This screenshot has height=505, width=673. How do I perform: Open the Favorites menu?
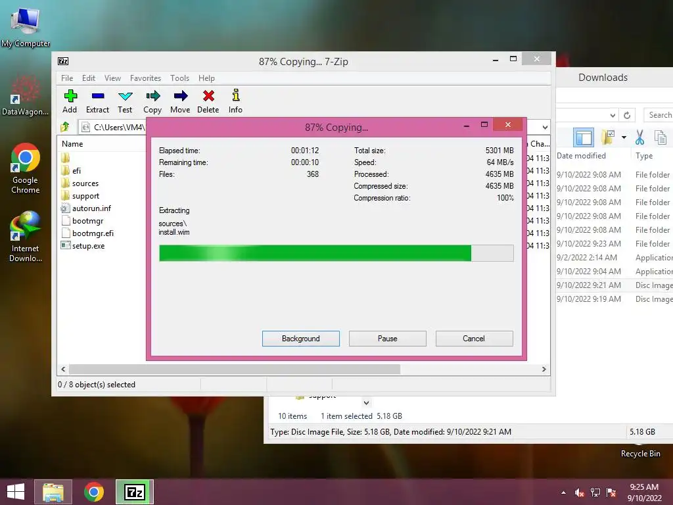pos(145,78)
